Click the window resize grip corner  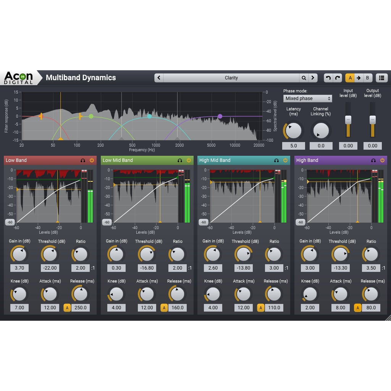(388, 318)
